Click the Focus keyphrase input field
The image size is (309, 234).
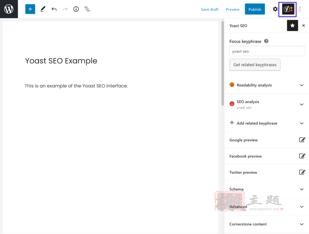[x=267, y=51]
